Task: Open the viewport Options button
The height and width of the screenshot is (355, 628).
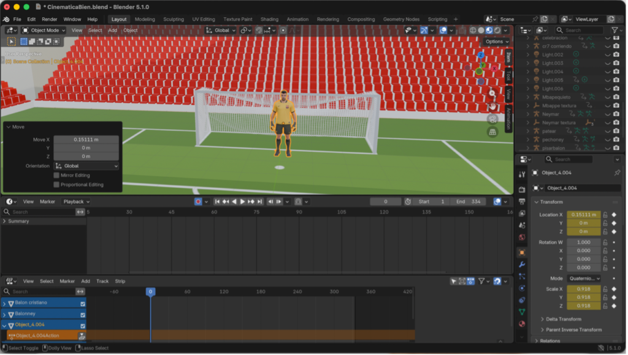Action: (x=496, y=42)
